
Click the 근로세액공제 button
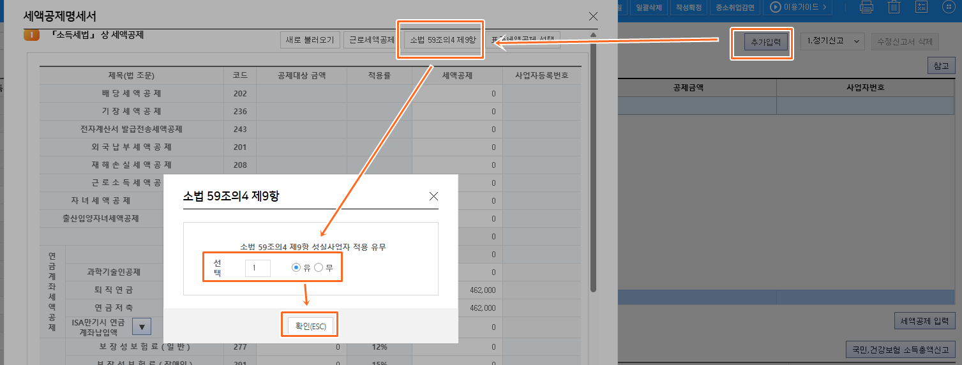(x=372, y=40)
